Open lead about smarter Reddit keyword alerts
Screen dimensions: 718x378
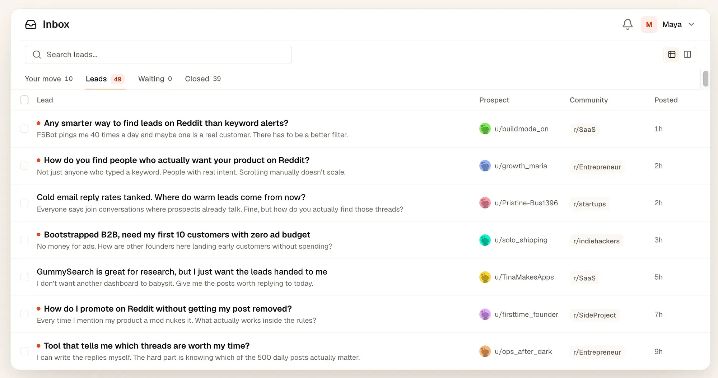pos(166,123)
